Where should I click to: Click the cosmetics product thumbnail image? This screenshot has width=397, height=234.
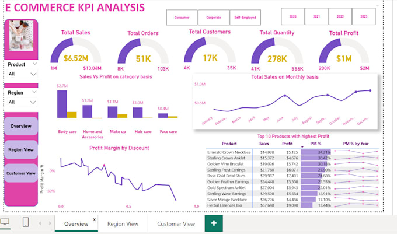[21, 36]
